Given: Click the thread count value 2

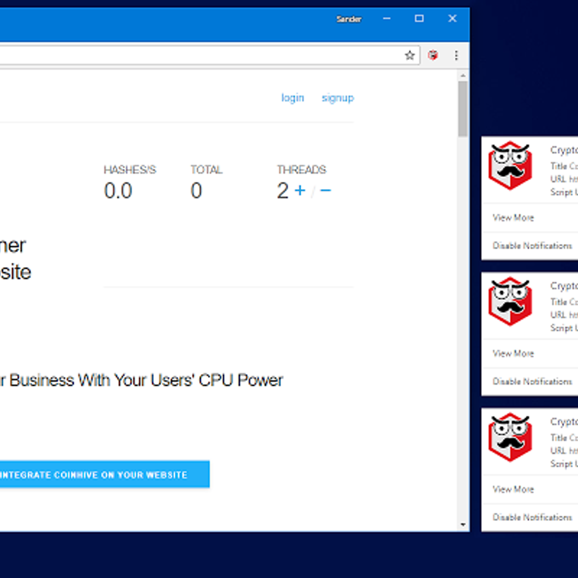Looking at the screenshot, I should tap(283, 191).
